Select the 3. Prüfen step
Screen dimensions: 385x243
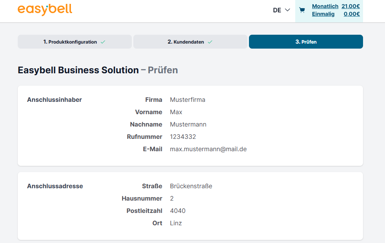coord(306,42)
